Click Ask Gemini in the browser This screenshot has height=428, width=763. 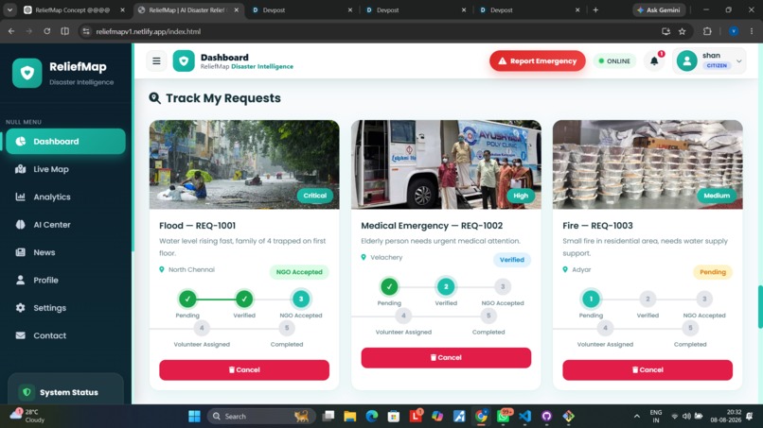659,9
